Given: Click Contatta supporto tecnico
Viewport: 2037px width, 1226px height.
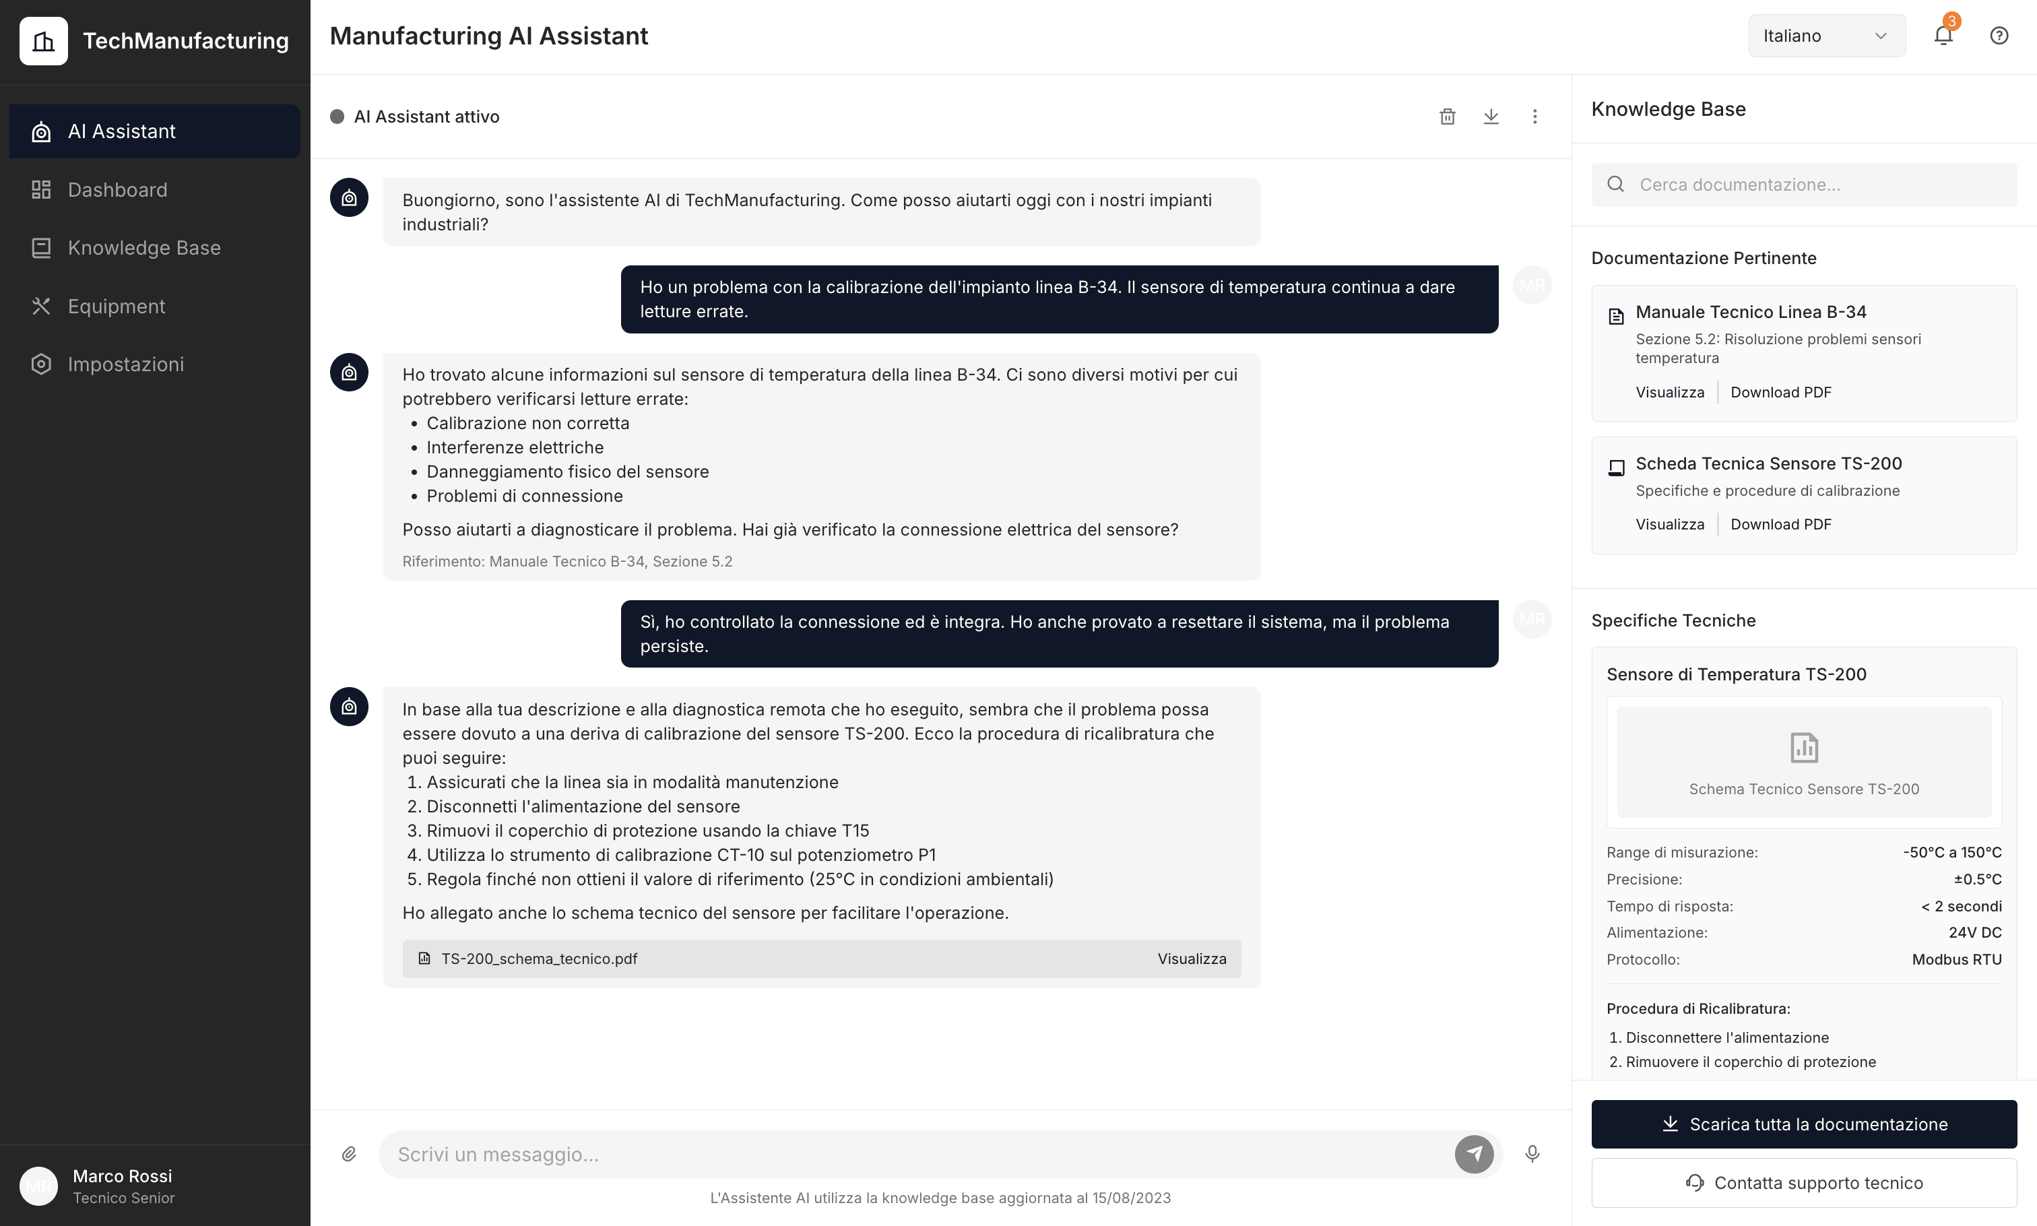Looking at the screenshot, I should coord(1803,1182).
